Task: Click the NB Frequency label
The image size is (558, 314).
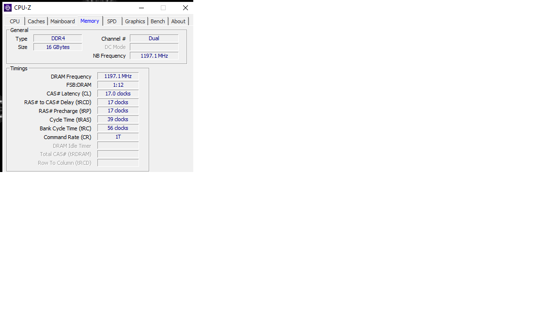Action: (109, 56)
